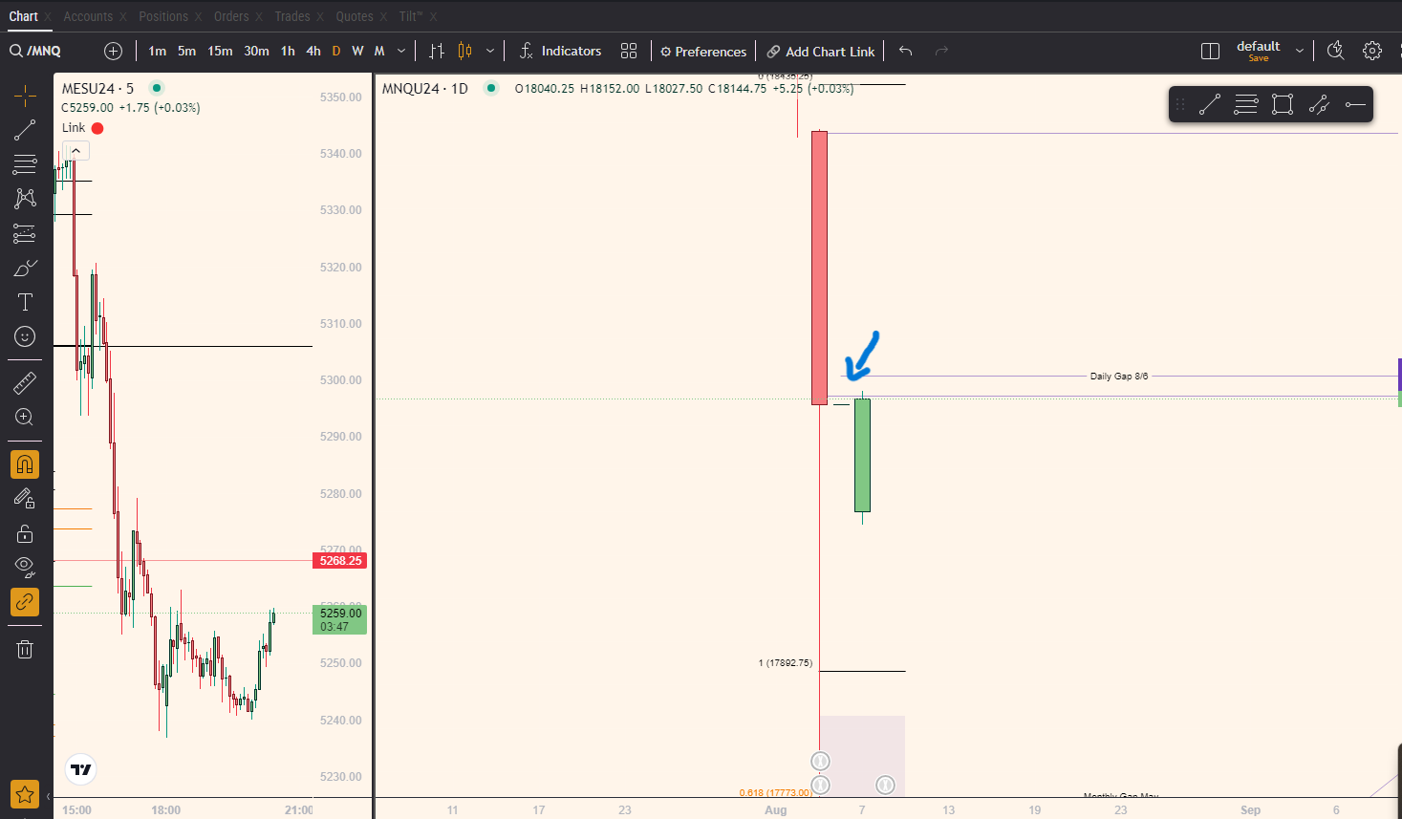Select rectangle tool in floating toolbar
This screenshot has width=1402, height=819.
coord(1283,104)
